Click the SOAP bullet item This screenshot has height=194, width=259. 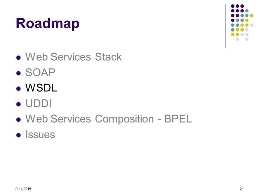tap(40, 72)
